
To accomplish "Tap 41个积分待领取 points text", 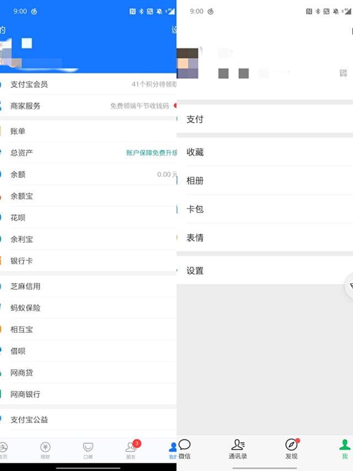I will point(154,84).
